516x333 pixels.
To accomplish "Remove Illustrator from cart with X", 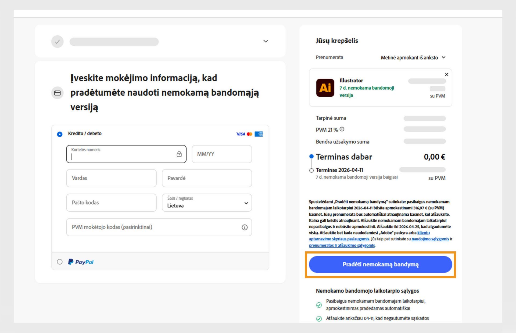I will pos(446,74).
